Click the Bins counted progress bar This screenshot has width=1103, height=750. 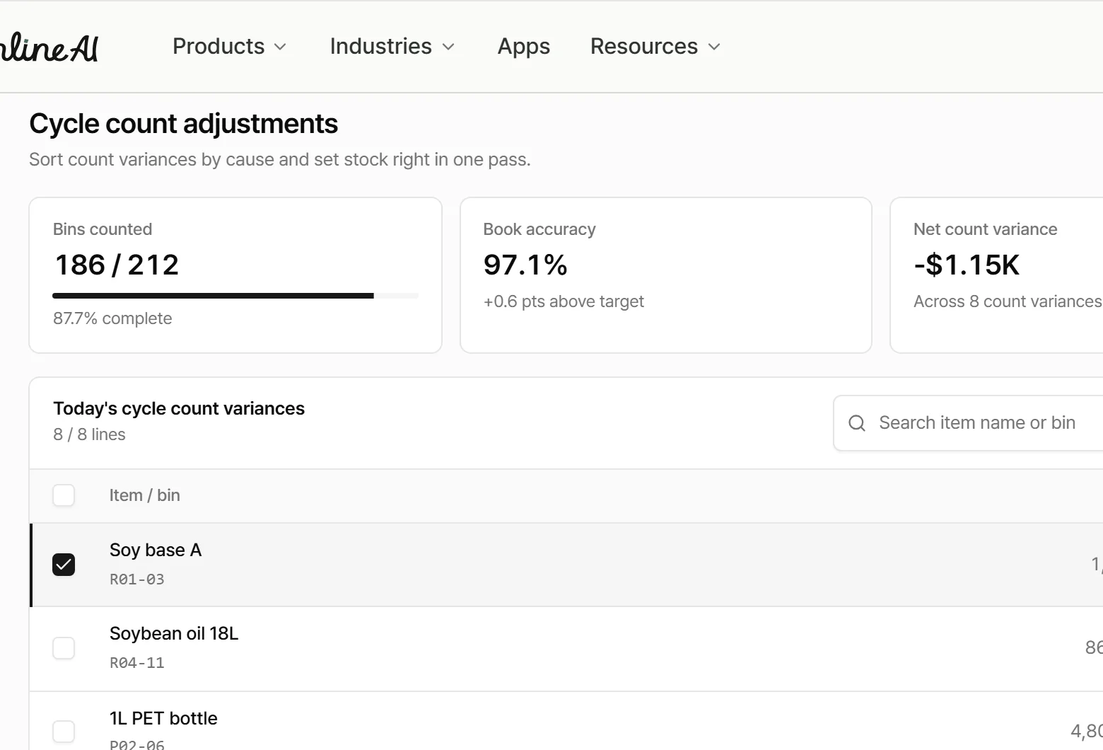tap(235, 296)
